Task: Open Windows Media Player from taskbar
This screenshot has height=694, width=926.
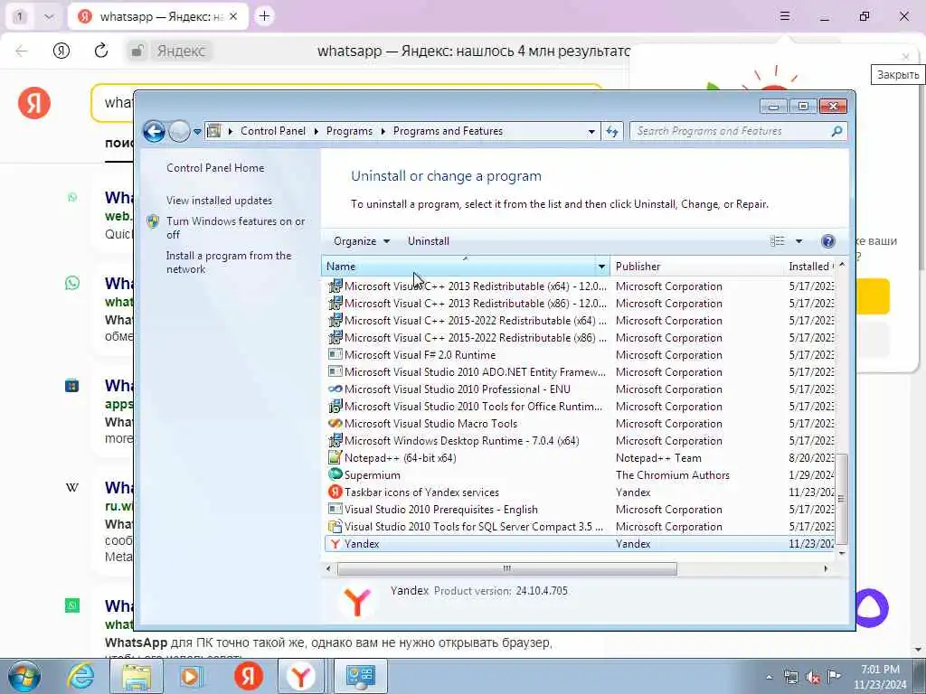Action: click(192, 676)
